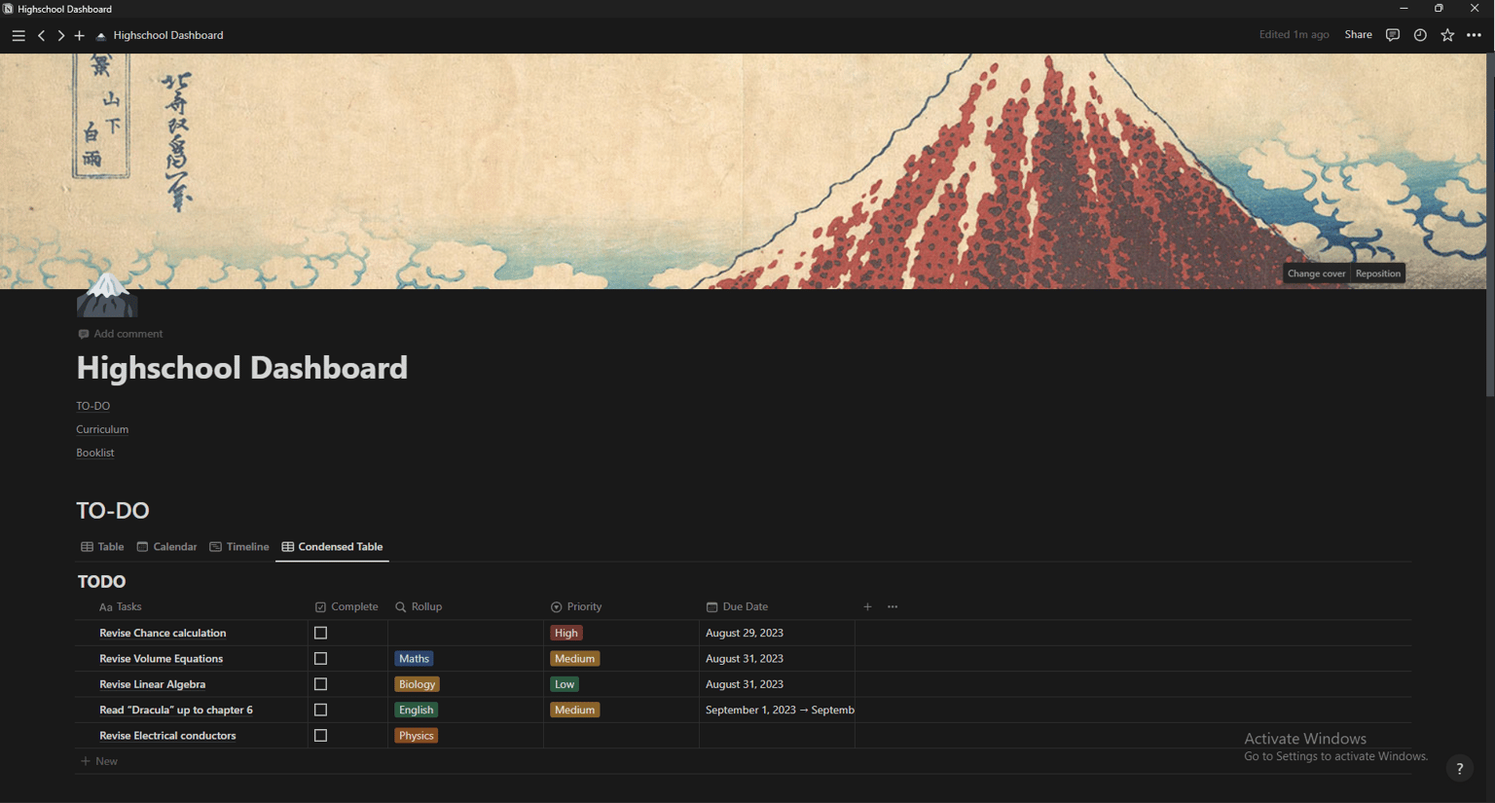Open the help question mark button
The width and height of the screenshot is (1495, 803).
[1459, 768]
